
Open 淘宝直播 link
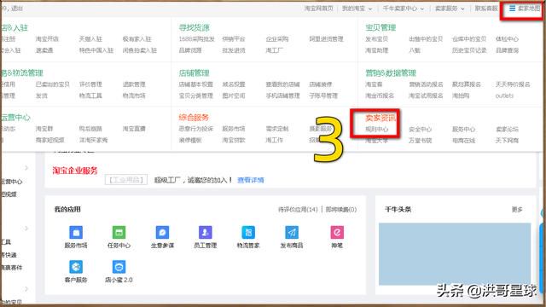(x=134, y=129)
